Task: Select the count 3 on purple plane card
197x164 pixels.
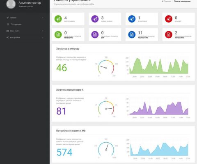Action: [102, 18]
